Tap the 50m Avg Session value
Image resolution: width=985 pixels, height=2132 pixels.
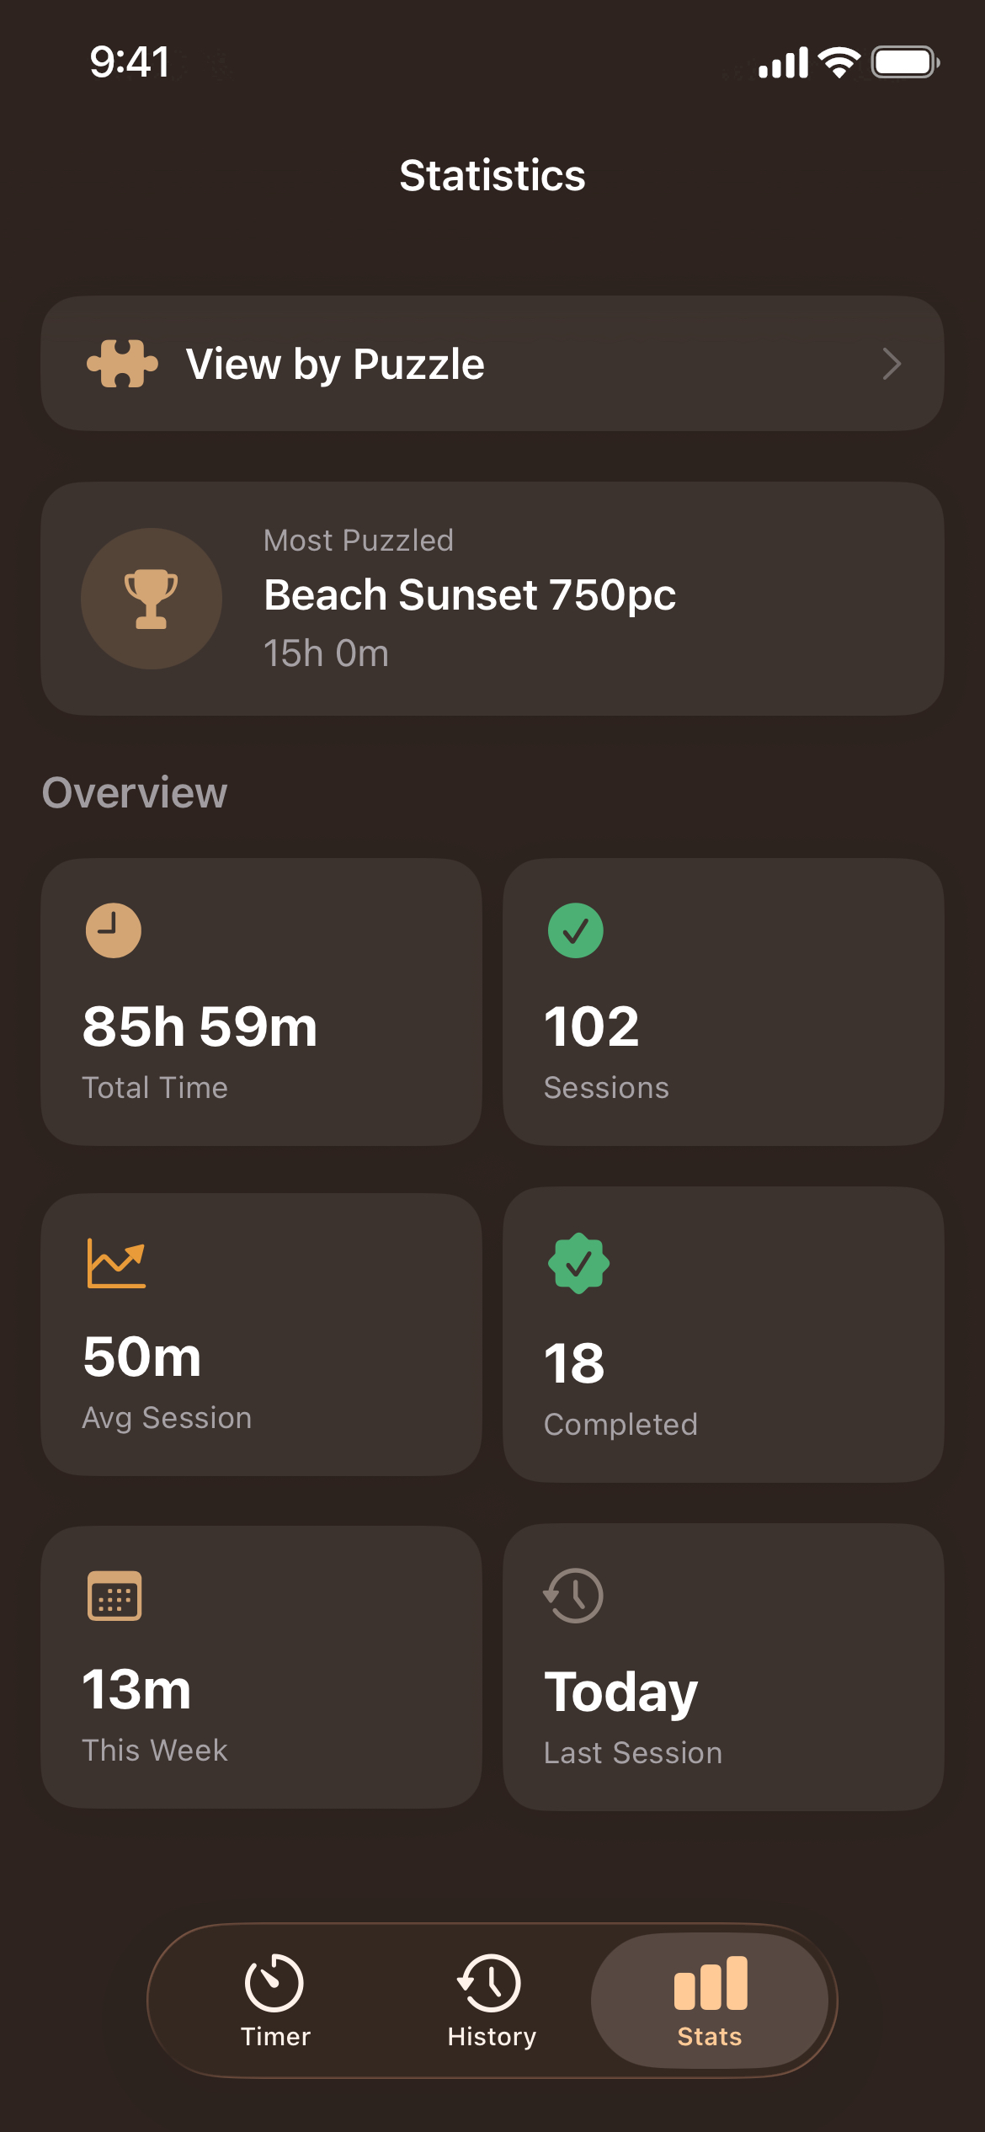(142, 1357)
